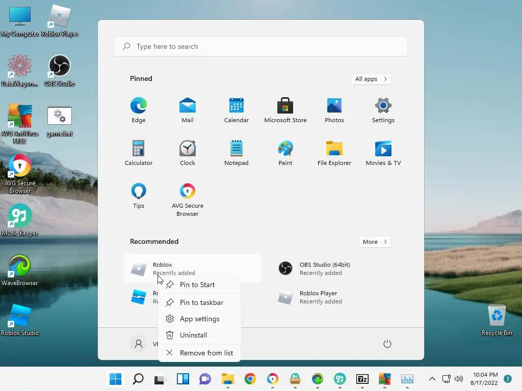This screenshot has width=522, height=391.
Task: Choose Pin to taskbar option
Action: [199, 302]
